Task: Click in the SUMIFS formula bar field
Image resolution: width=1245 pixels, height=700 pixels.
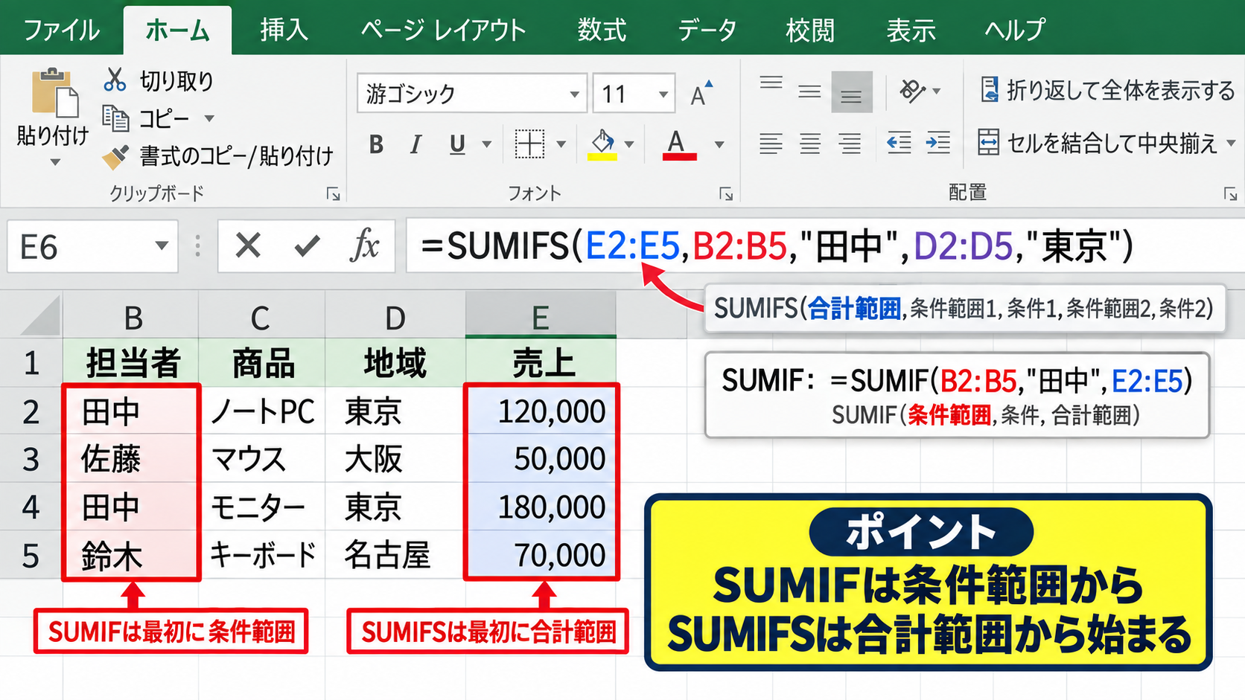Action: tap(825, 245)
